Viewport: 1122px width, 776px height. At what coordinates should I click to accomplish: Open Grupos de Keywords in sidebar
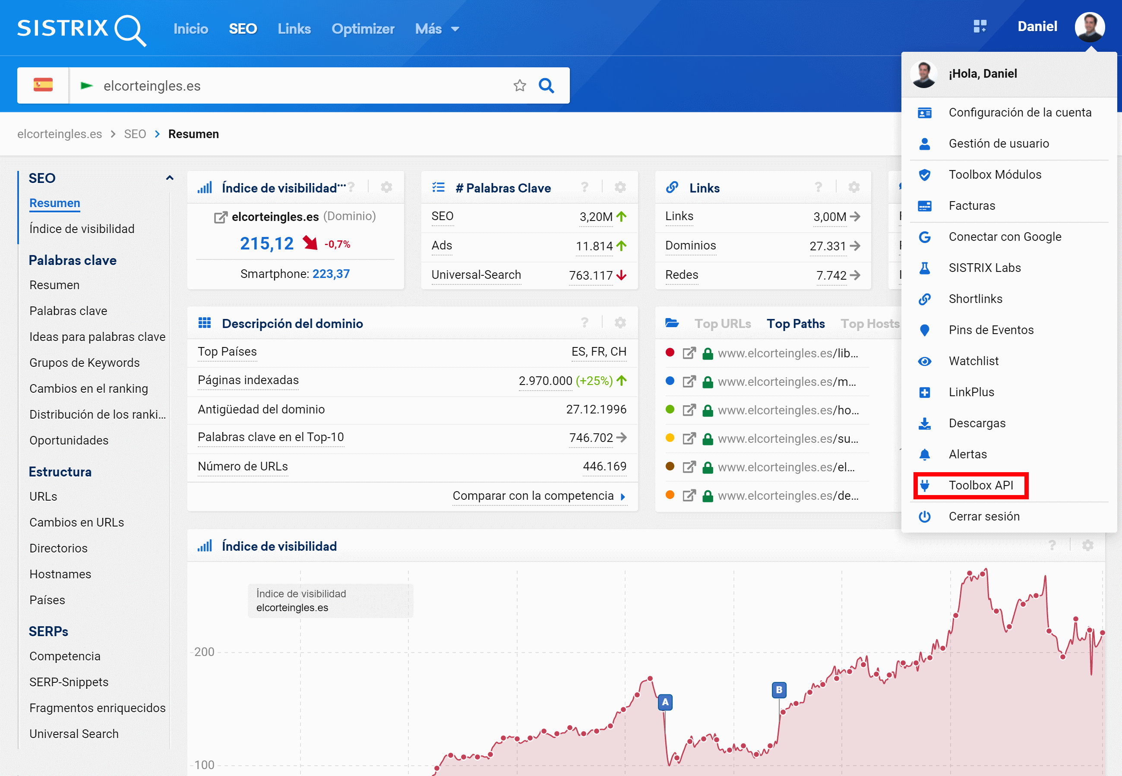(84, 363)
